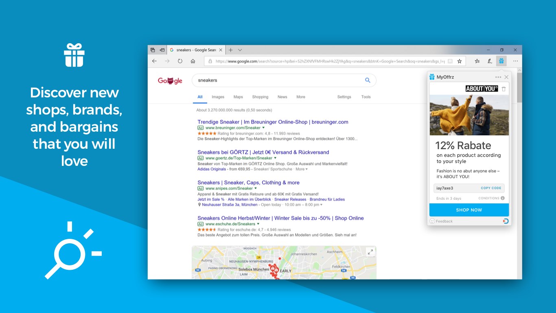Screen dimensions: 556x313
Task: Click the Feedback link in the MyOffrz panel
Action: coord(444,221)
